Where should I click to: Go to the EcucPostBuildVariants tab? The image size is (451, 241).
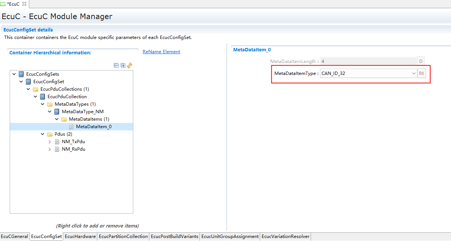click(174, 237)
